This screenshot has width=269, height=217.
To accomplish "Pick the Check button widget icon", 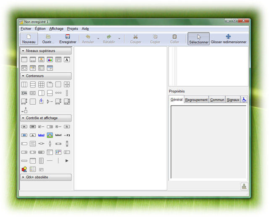I will tap(41, 127).
